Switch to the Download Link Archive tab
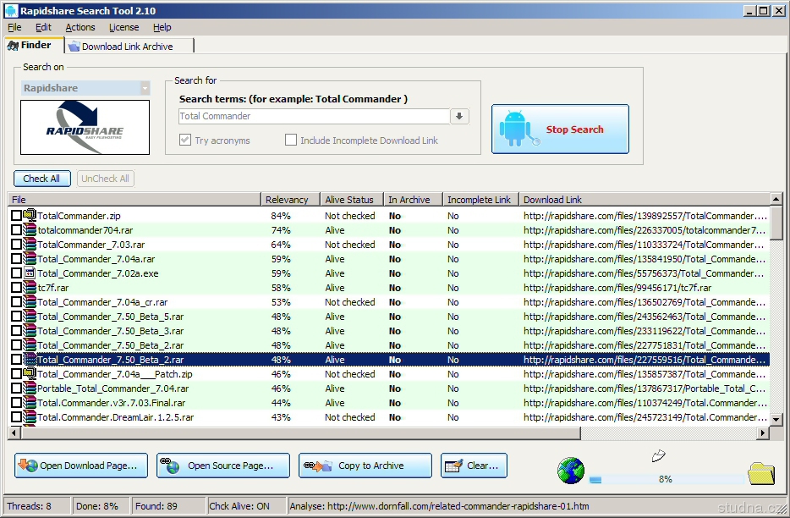This screenshot has height=518, width=790. point(128,47)
